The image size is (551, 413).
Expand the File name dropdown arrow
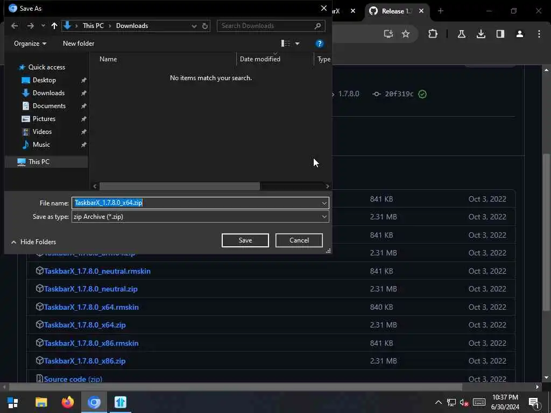click(x=324, y=203)
